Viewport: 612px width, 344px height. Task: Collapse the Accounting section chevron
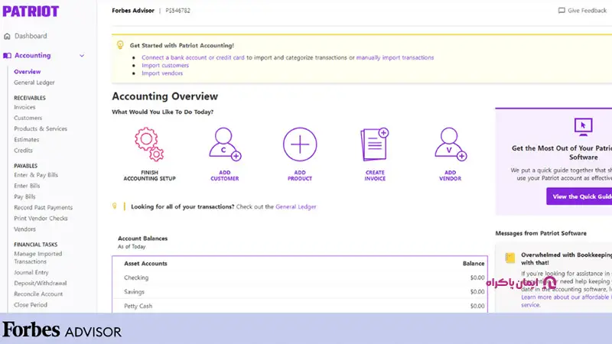point(82,56)
